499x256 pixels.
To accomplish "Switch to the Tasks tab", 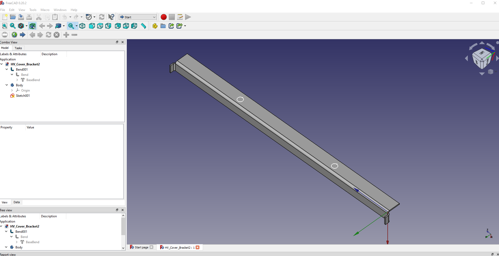I will (18, 48).
